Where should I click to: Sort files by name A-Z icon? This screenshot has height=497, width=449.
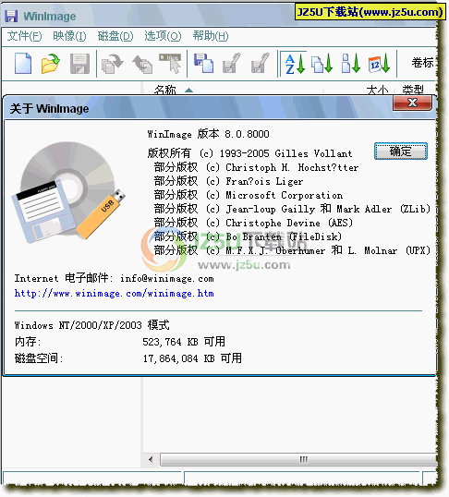tap(295, 64)
